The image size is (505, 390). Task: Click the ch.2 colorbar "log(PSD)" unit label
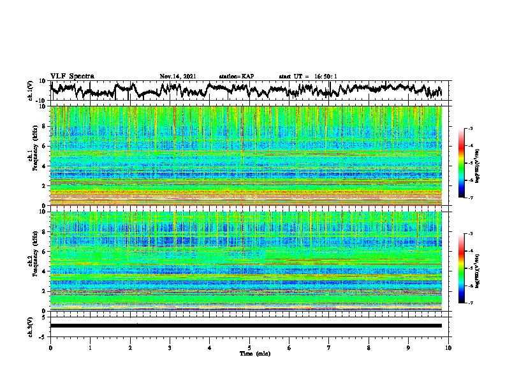478,270
